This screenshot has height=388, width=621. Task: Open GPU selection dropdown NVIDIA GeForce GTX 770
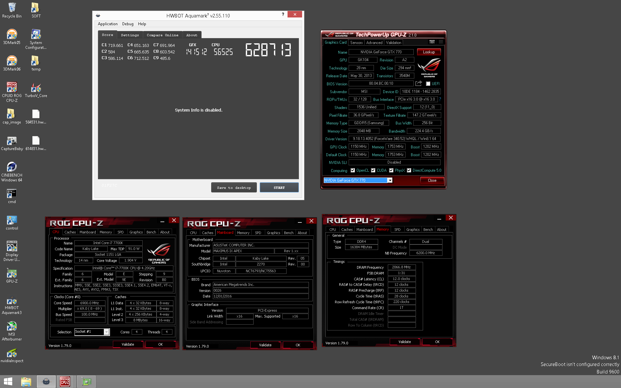(358, 180)
